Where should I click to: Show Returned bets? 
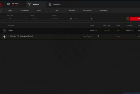pyautogui.click(x=72, y=11)
